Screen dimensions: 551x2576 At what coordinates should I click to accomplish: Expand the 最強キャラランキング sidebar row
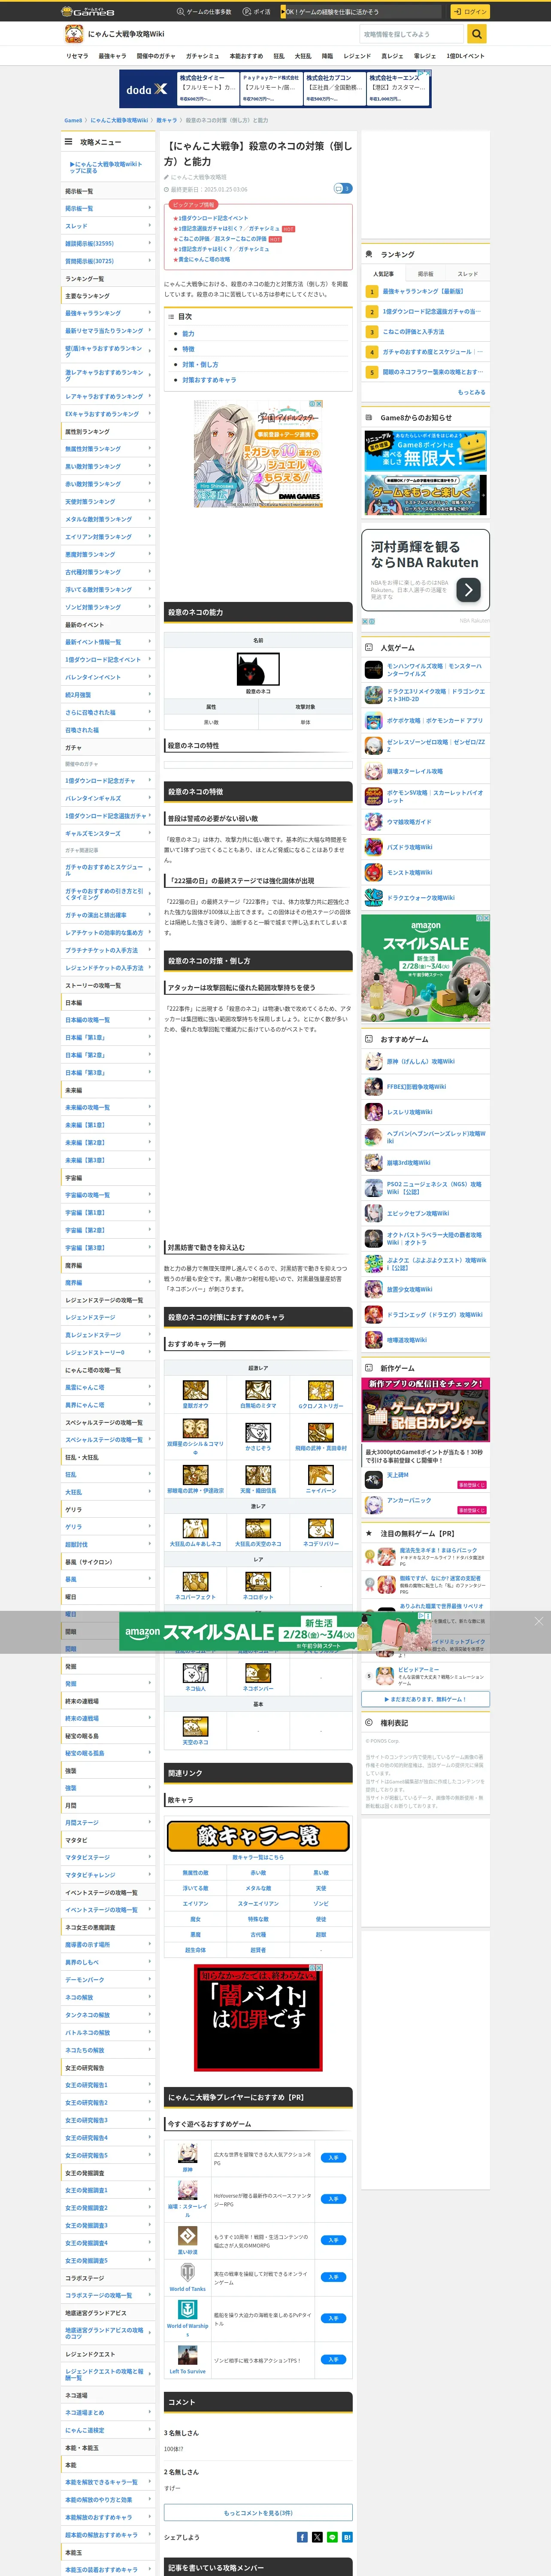tap(108, 313)
